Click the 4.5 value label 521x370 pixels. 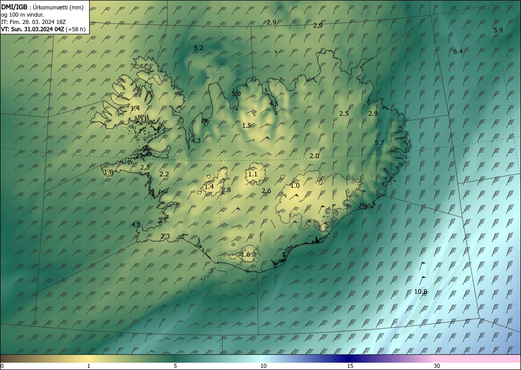[x=274, y=103]
